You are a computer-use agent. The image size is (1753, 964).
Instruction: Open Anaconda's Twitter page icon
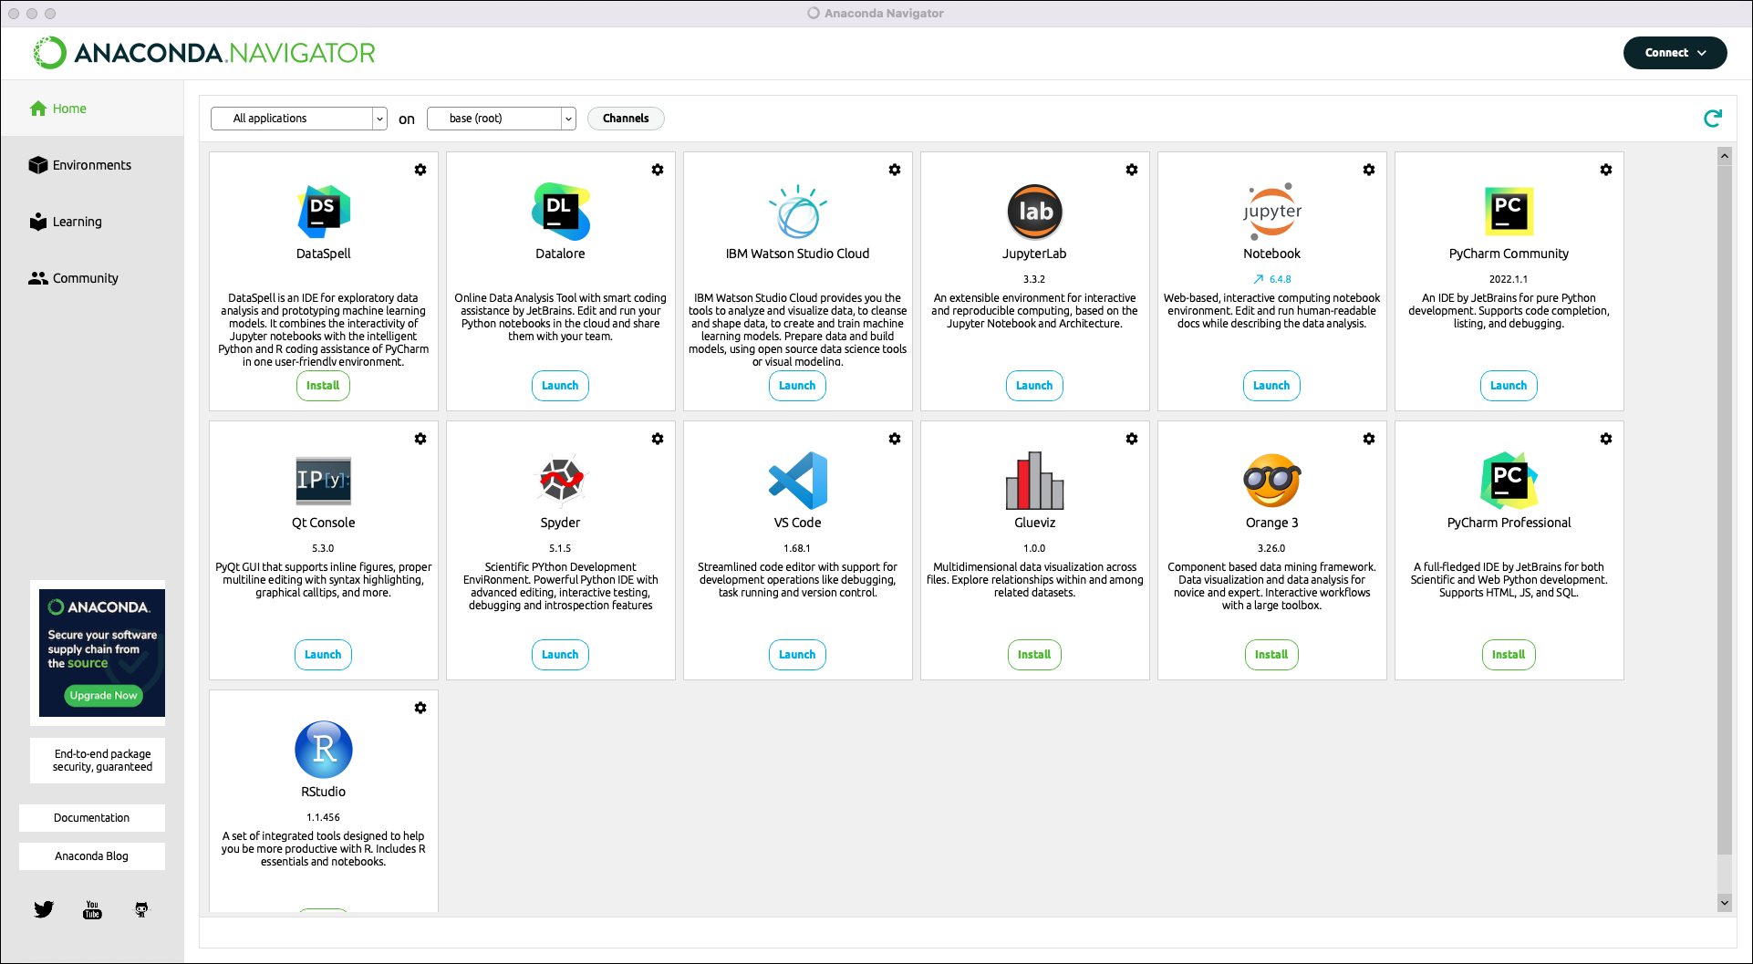pos(44,909)
